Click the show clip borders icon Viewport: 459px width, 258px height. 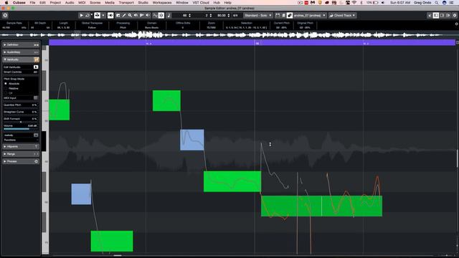click(278, 15)
